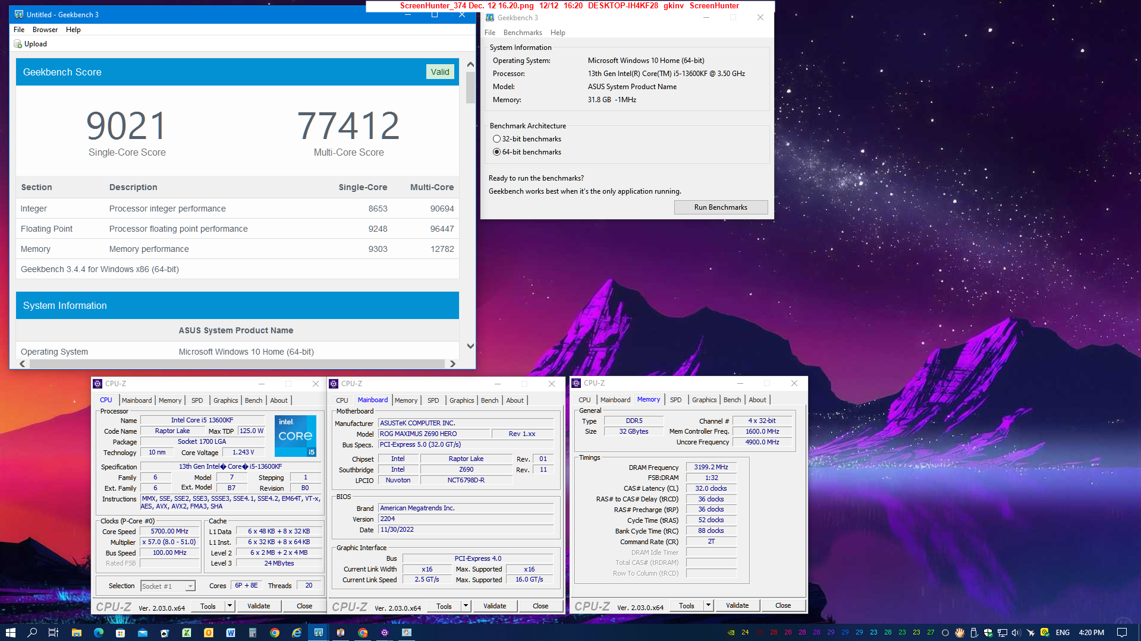Image resolution: width=1141 pixels, height=641 pixels.
Task: Open Help menu in Geekbench results window
Action: pos(73,30)
